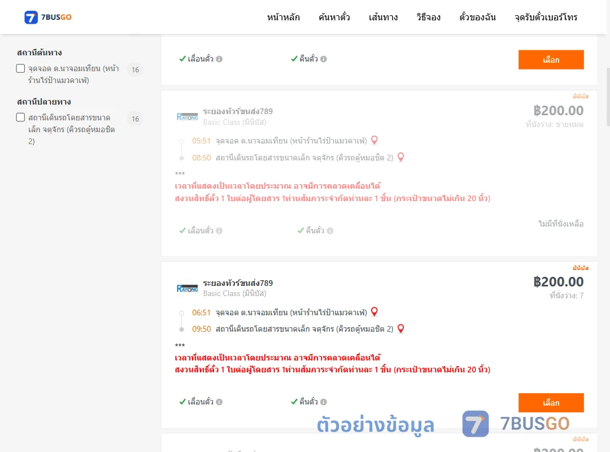Image resolution: width=610 pixels, height=452 pixels.
Task: Click the top orange เลือก button
Action: click(551, 59)
